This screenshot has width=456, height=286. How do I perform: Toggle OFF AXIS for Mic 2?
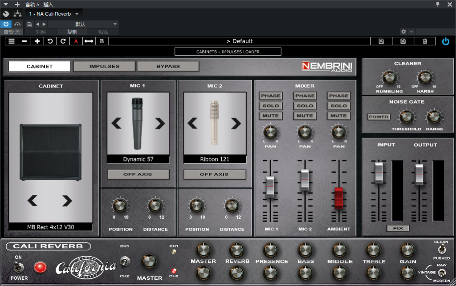coord(215,174)
